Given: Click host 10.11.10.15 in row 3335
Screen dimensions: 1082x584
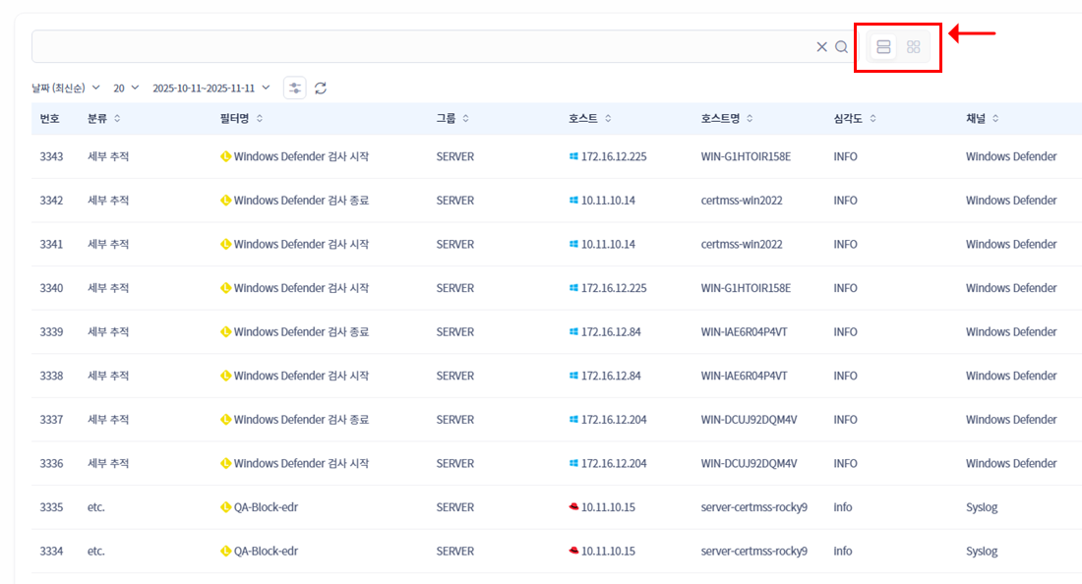Looking at the screenshot, I should tap(607, 507).
